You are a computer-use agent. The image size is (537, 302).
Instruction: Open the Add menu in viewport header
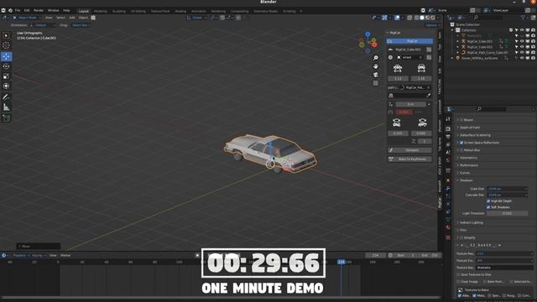click(72, 18)
